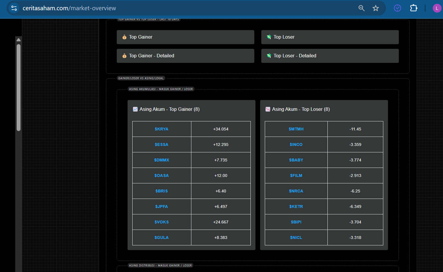Image resolution: width=443 pixels, height=272 pixels.
Task: Select the -2.913 value for FILM
Action: pyautogui.click(x=355, y=175)
